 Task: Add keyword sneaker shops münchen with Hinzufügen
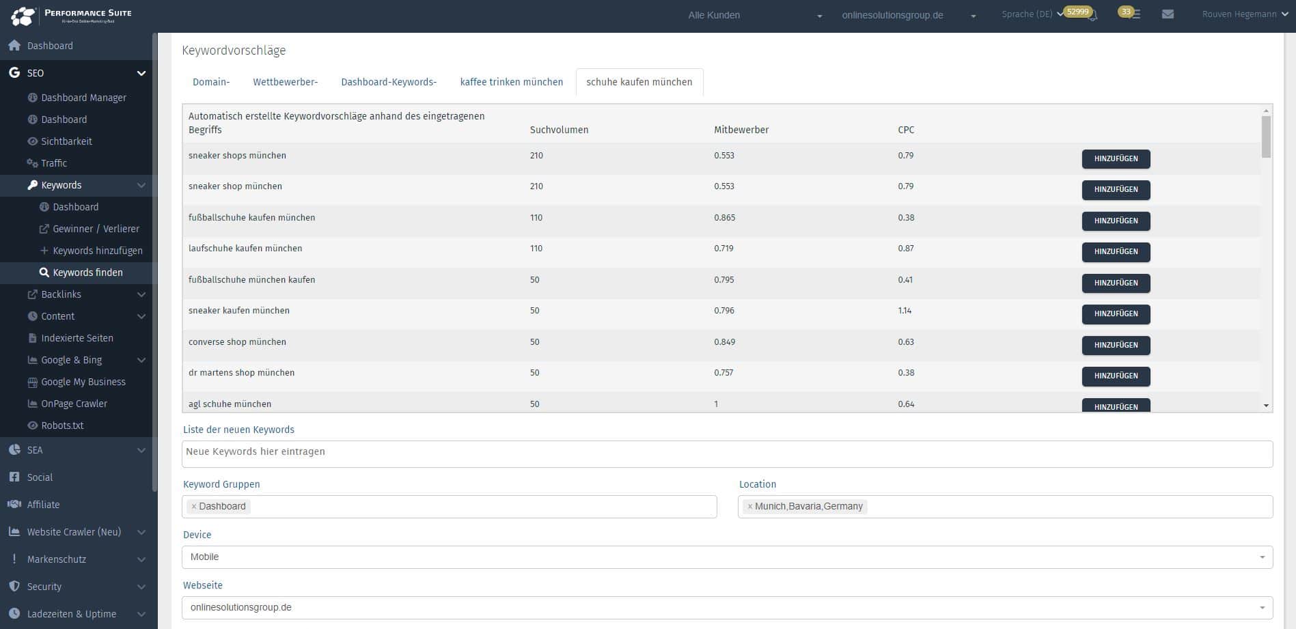click(1116, 159)
